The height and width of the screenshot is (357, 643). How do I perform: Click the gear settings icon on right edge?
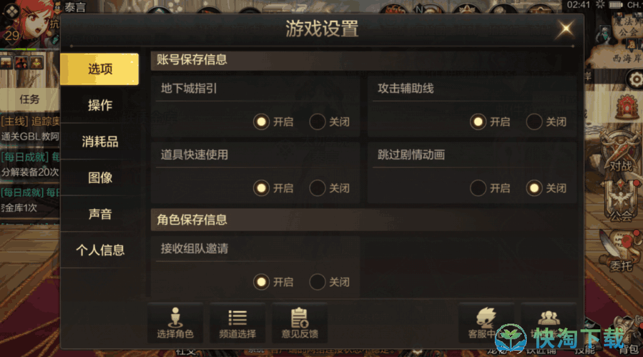point(635,80)
